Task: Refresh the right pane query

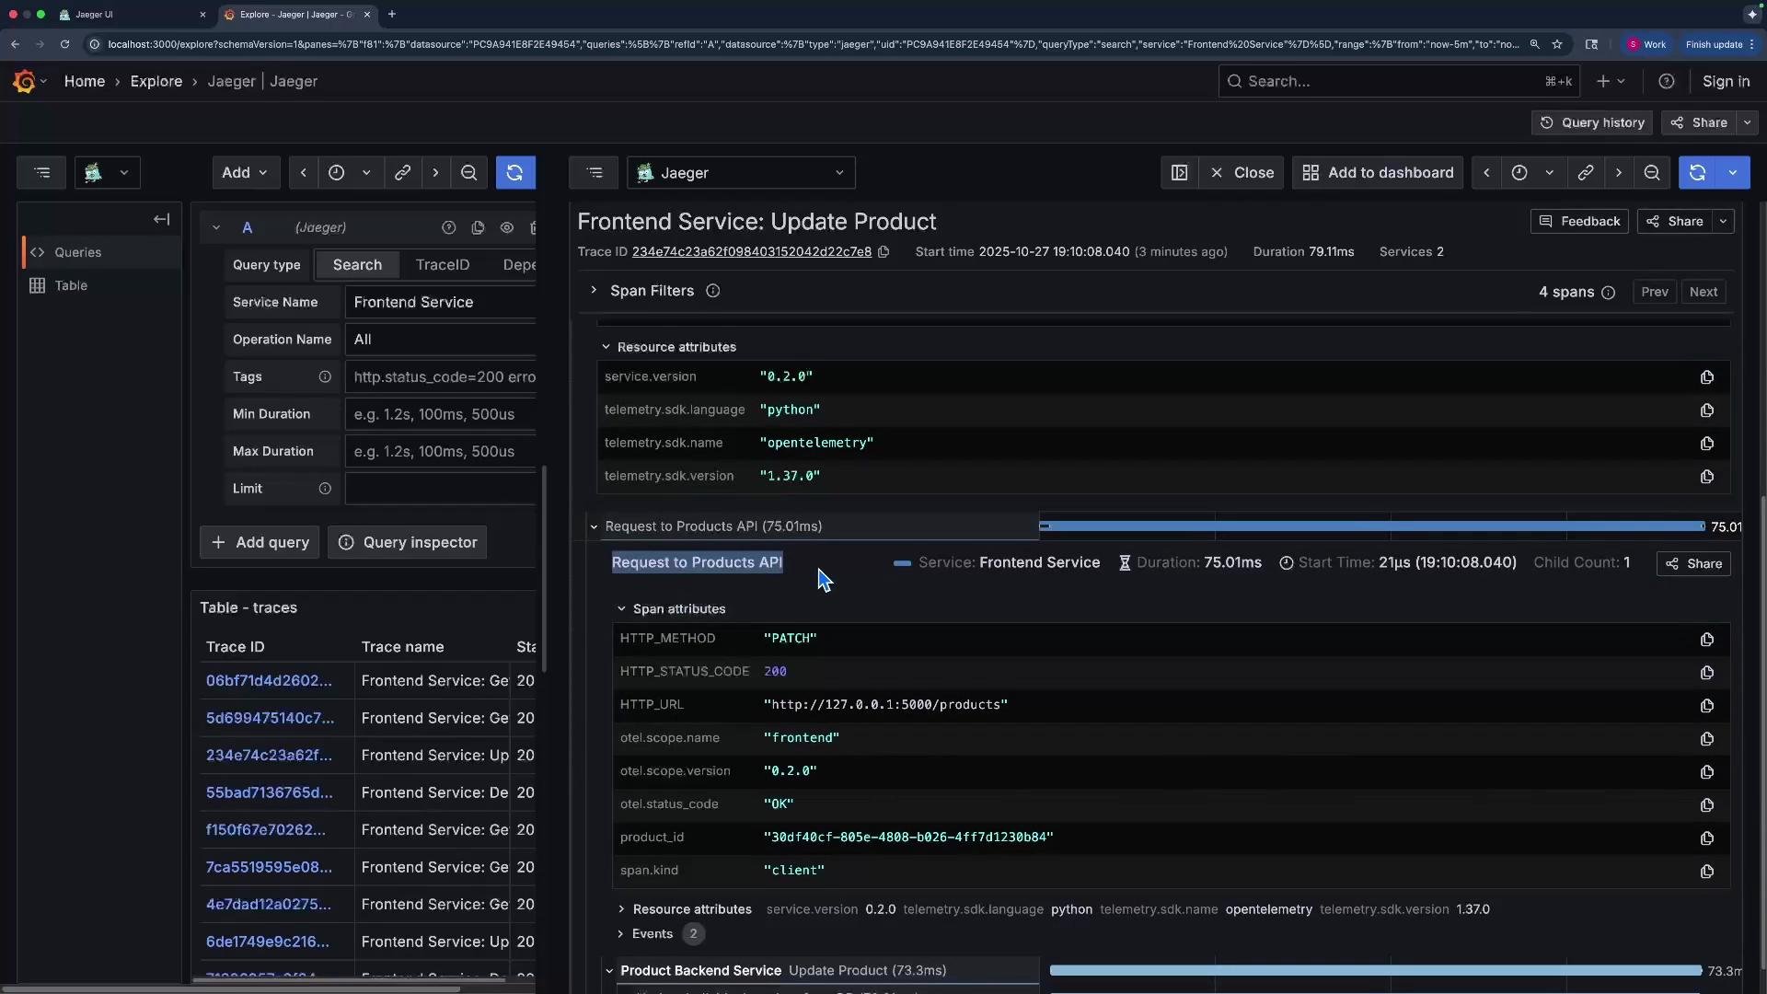Action: [1697, 173]
